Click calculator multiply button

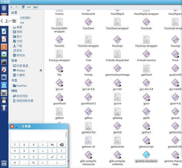coord(43,151)
